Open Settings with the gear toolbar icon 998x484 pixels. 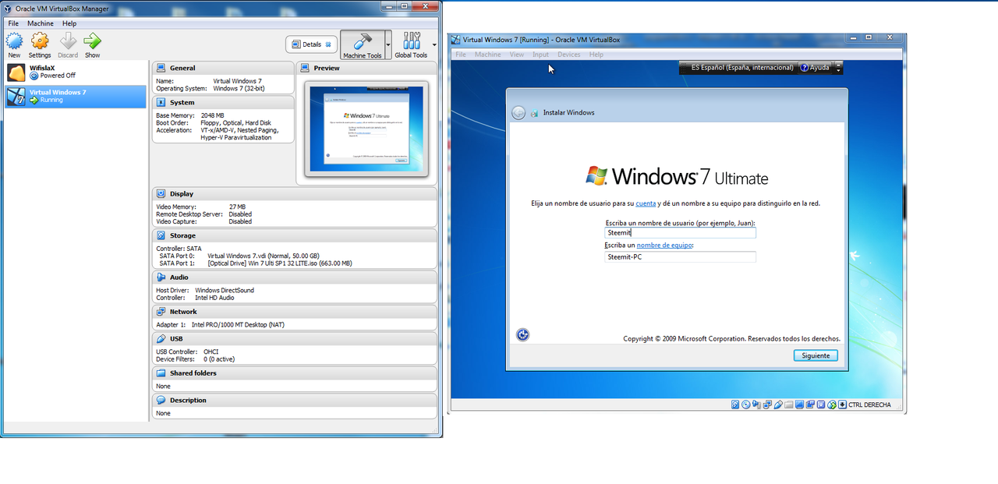[x=40, y=41]
